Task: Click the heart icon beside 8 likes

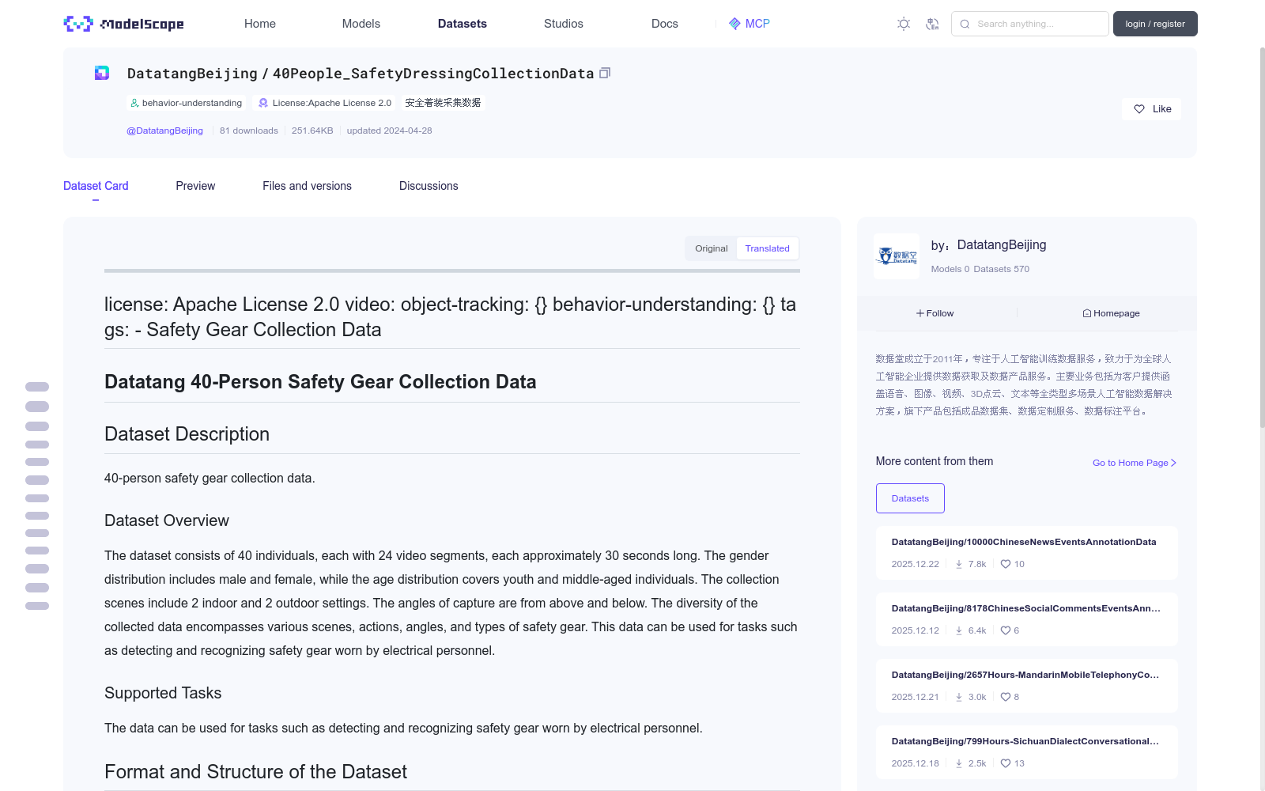Action: click(x=1006, y=697)
